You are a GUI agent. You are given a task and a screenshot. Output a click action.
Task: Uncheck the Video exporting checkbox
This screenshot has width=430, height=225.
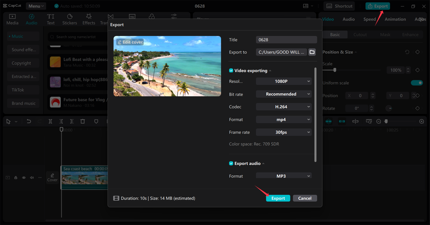click(231, 70)
